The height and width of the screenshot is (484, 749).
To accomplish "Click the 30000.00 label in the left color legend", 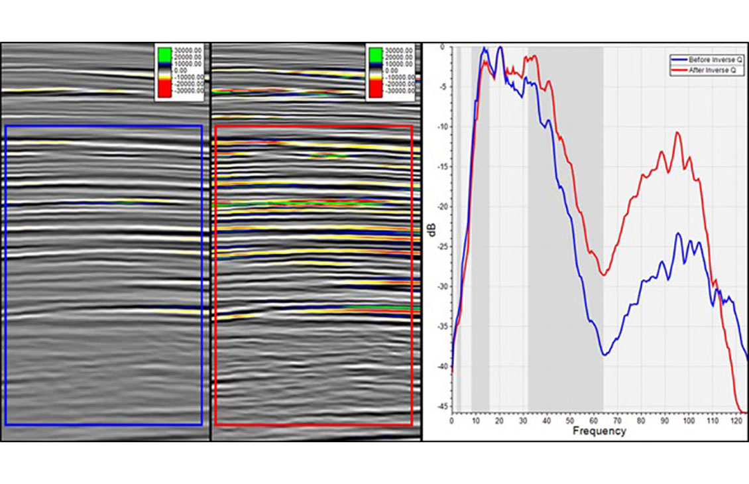I will pyautogui.click(x=187, y=50).
